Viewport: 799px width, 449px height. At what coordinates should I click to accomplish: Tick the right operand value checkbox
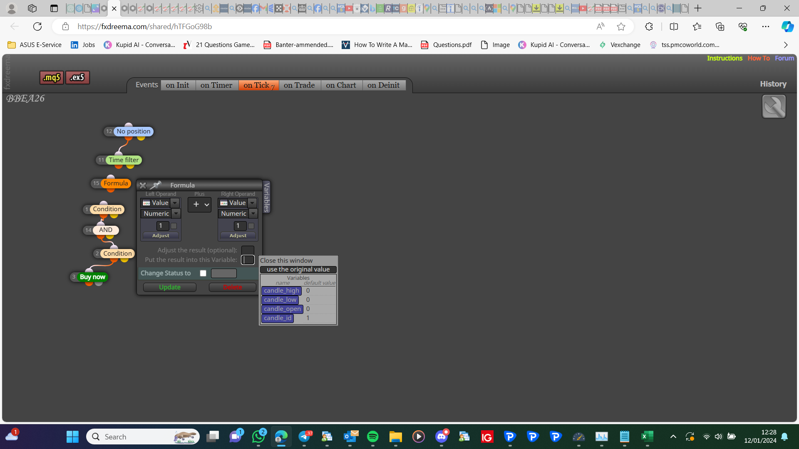tap(251, 226)
